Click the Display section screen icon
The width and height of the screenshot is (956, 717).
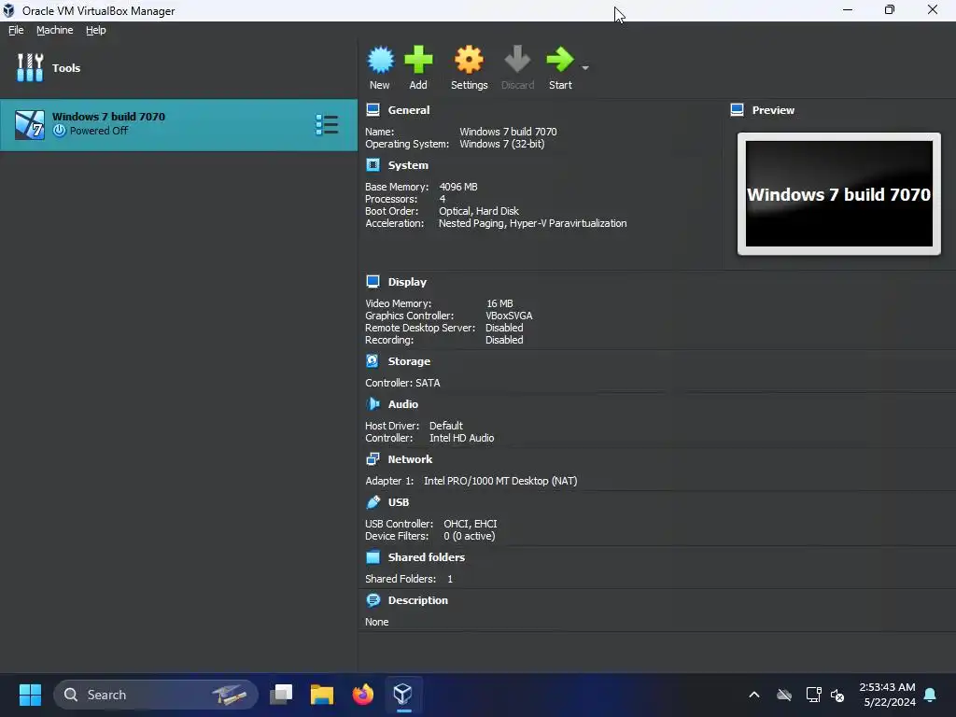point(373,282)
